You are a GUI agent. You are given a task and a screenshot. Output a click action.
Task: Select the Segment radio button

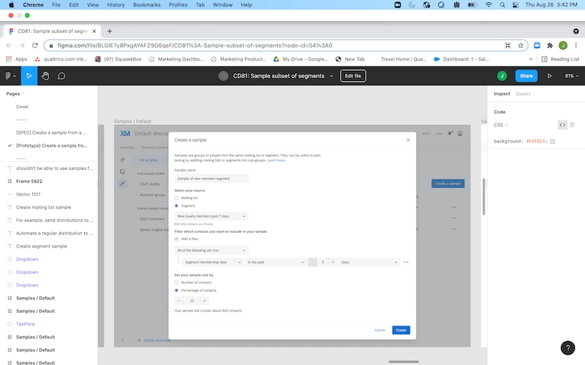[176, 206]
